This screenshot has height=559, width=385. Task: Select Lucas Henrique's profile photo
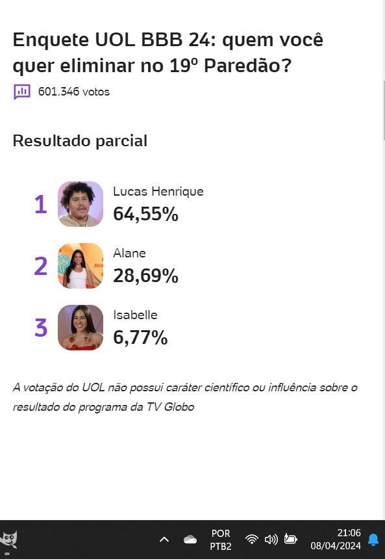click(x=81, y=204)
